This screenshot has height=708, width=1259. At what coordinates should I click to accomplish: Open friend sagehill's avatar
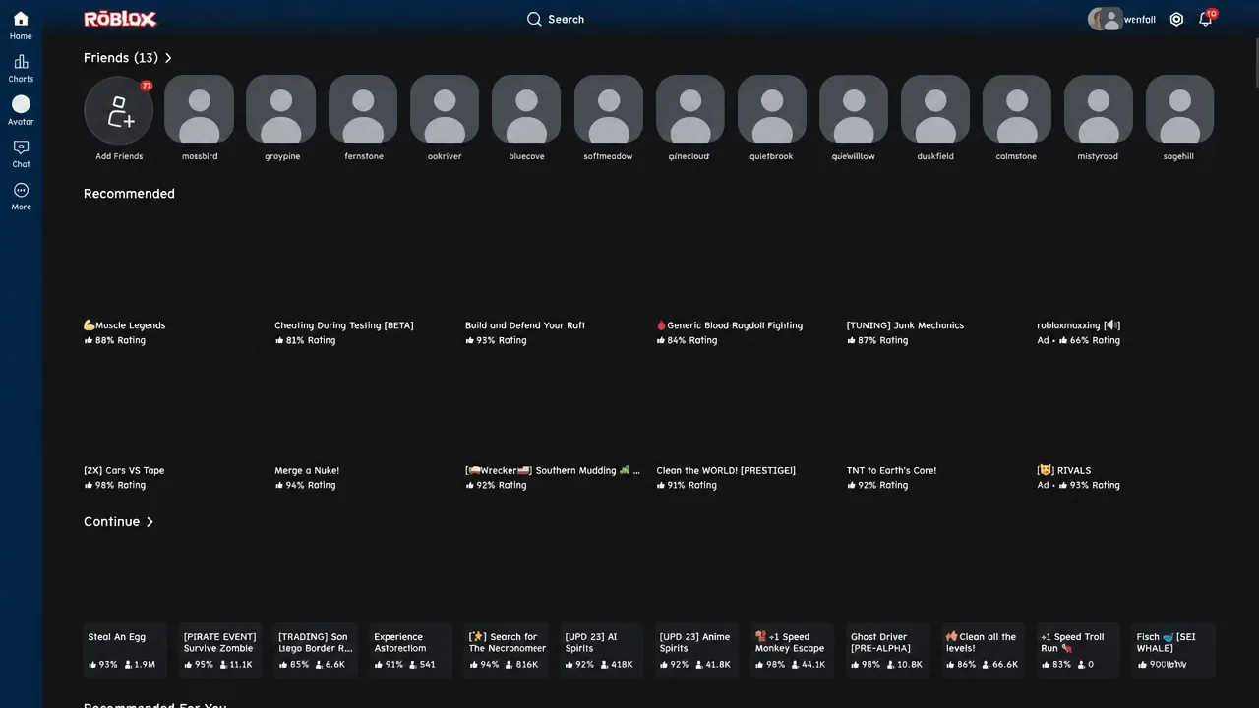pyautogui.click(x=1178, y=111)
